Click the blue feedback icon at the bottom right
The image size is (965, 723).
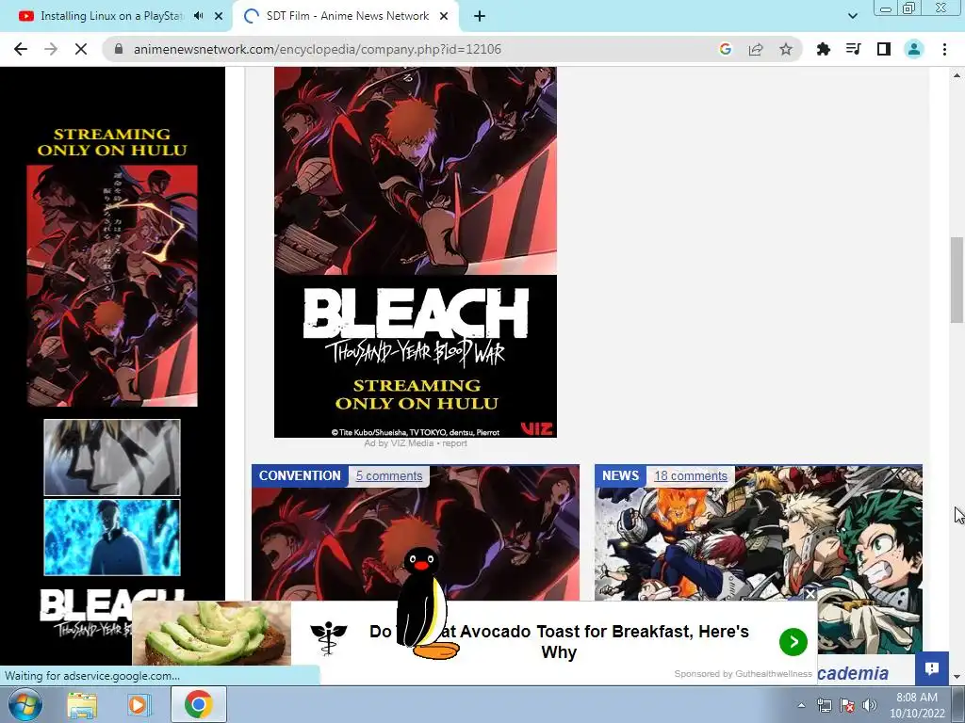coord(932,668)
